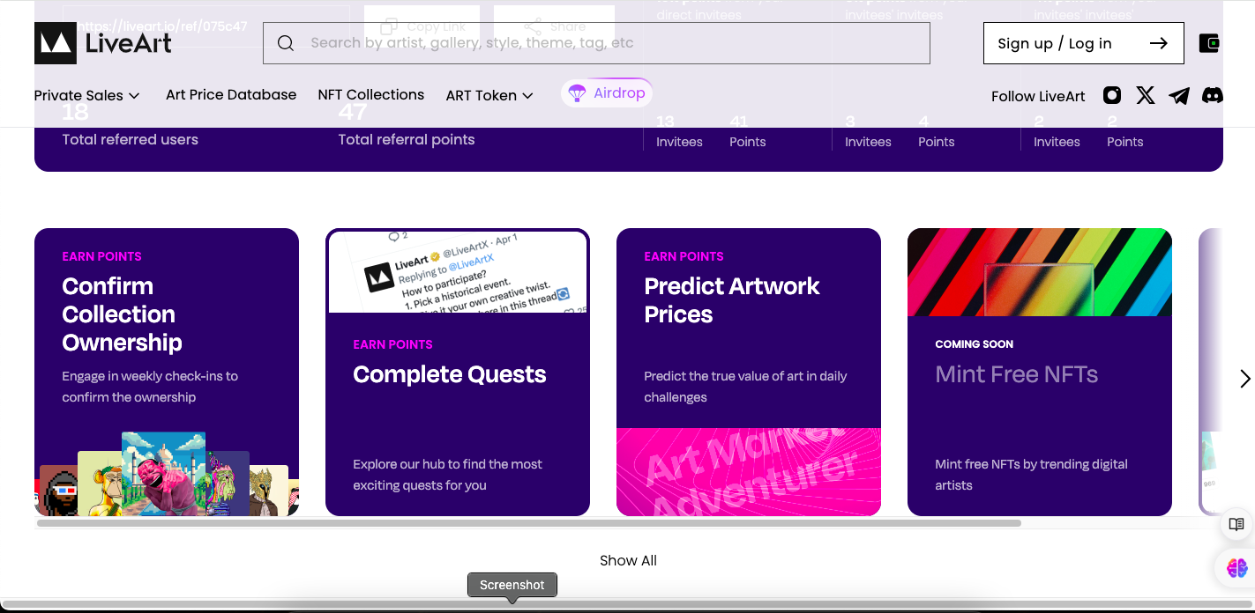Open LiveArt's X (Twitter) icon
Screen dimensions: 1255x613
click(x=1146, y=95)
